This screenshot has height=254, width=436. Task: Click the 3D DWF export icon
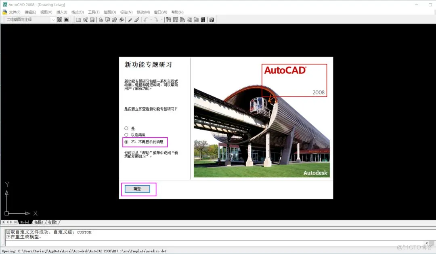121,20
